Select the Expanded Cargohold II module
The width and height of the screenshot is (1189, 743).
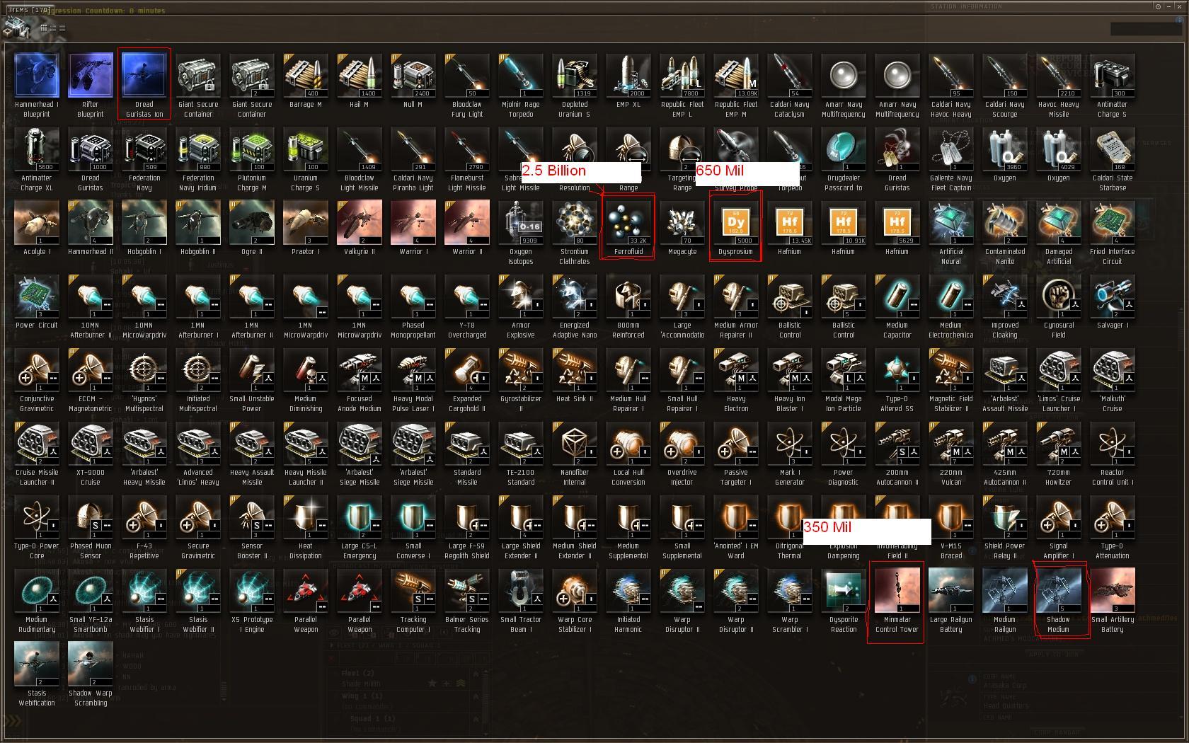tap(467, 379)
